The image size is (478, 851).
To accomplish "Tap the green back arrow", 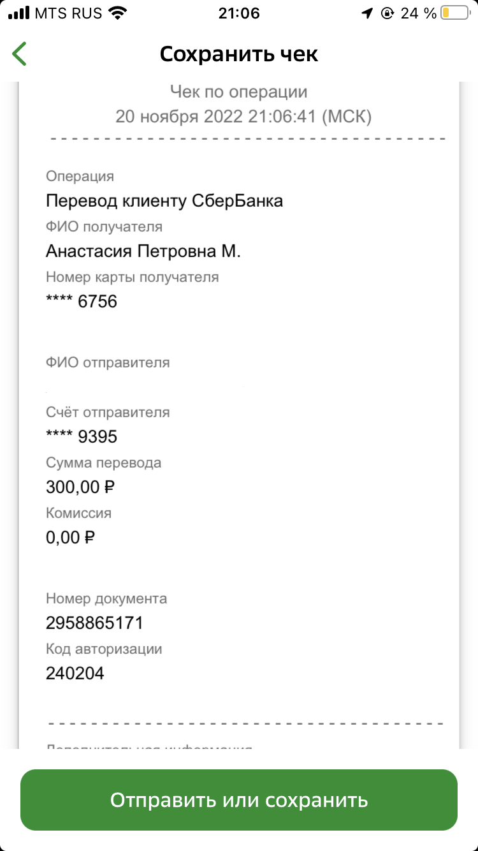I will click(x=19, y=54).
